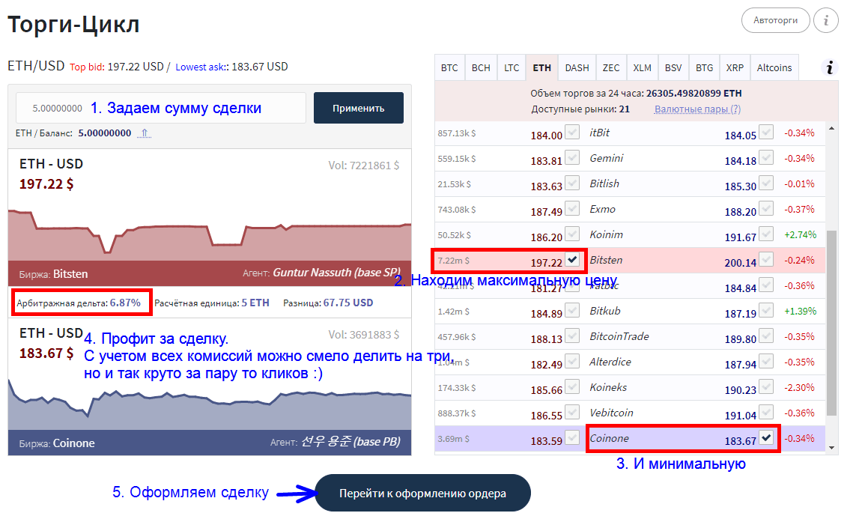Open the Altcoins tab
The image size is (862, 516).
[x=774, y=67]
